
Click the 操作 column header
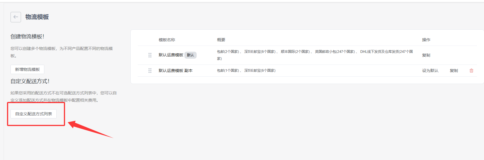click(x=426, y=40)
